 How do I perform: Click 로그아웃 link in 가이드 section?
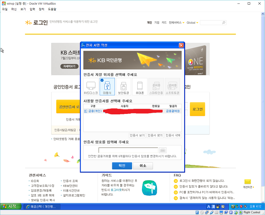point(116,190)
